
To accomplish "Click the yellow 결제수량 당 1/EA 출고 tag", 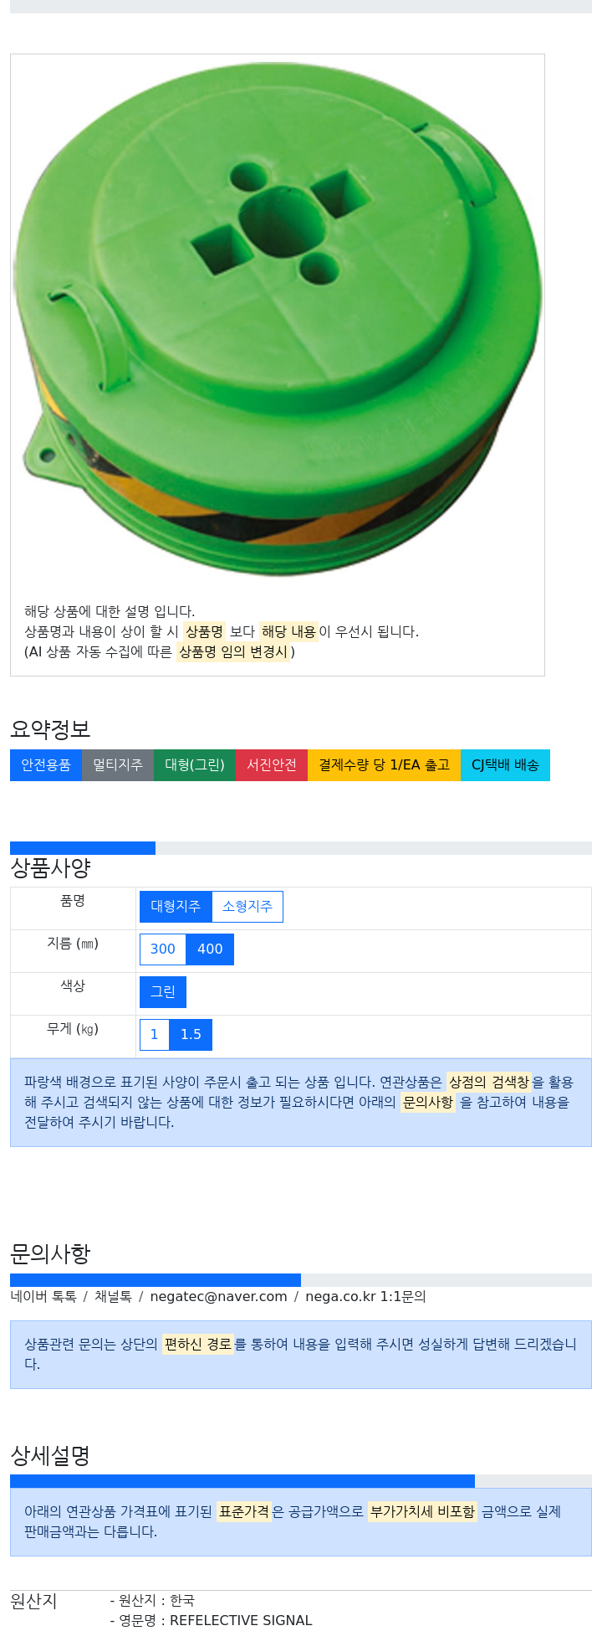I will [x=385, y=765].
